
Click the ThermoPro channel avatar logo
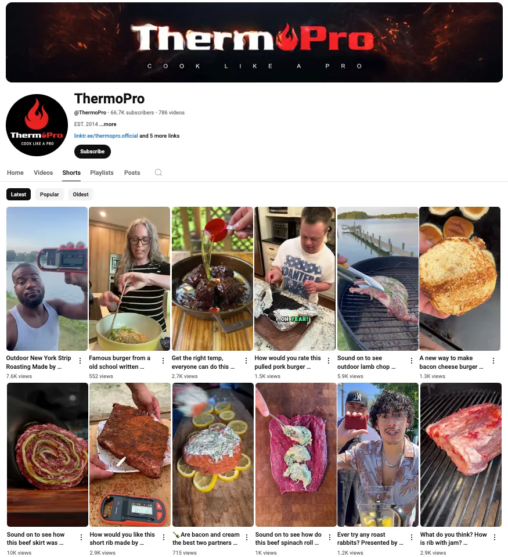point(37,125)
